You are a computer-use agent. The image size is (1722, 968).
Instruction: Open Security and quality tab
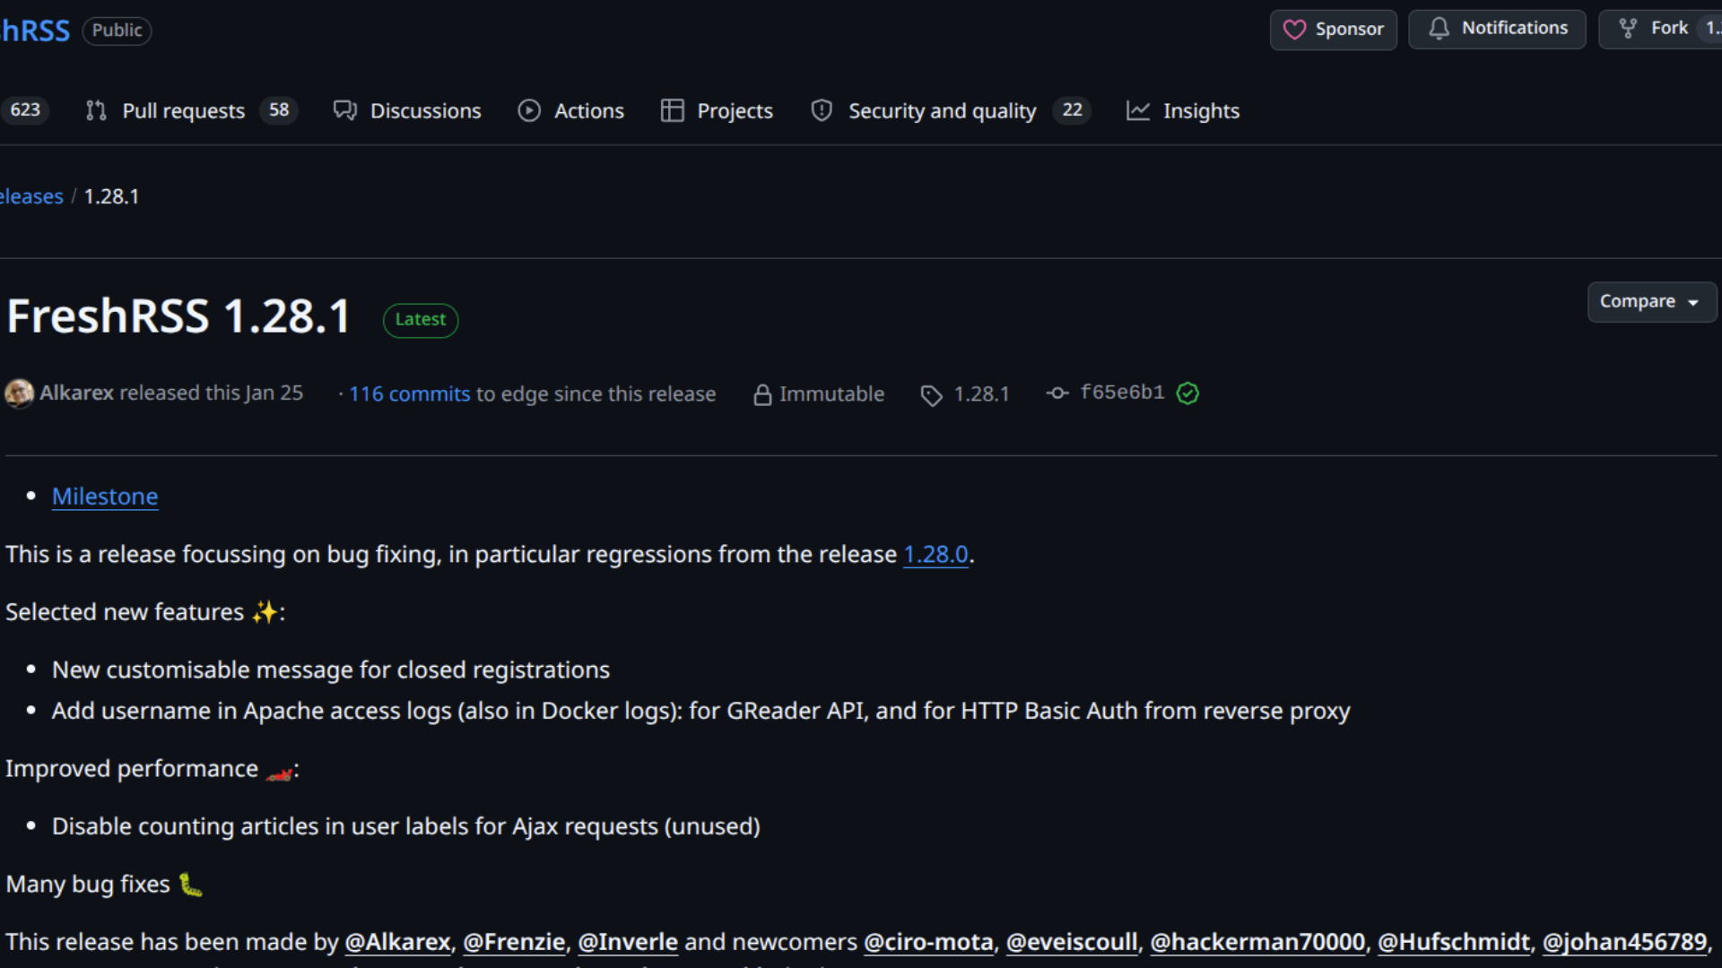pos(951,110)
